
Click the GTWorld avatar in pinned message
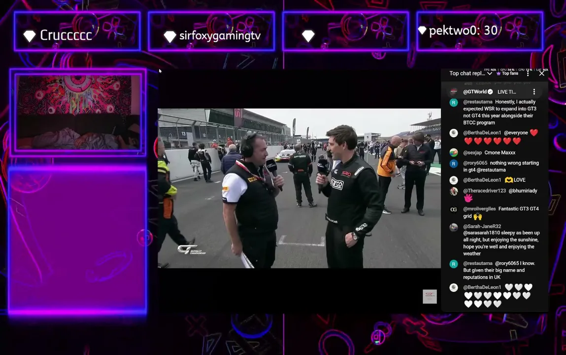click(x=454, y=92)
